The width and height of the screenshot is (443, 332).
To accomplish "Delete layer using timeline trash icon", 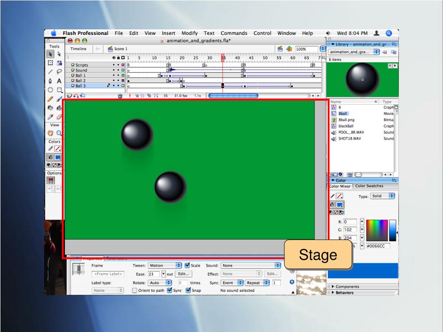I will (120, 96).
